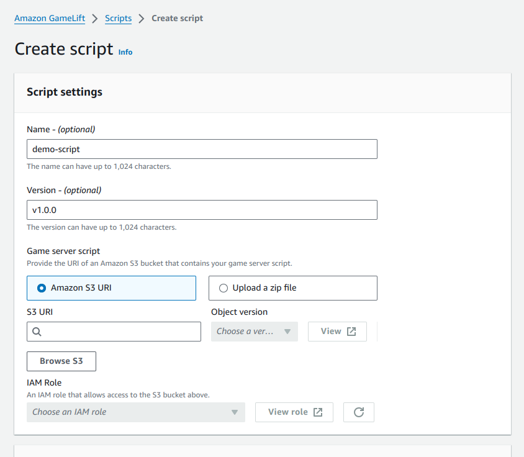This screenshot has height=457, width=524.
Task: Click the search magnifier icon in S3 URI
Action: pos(37,332)
